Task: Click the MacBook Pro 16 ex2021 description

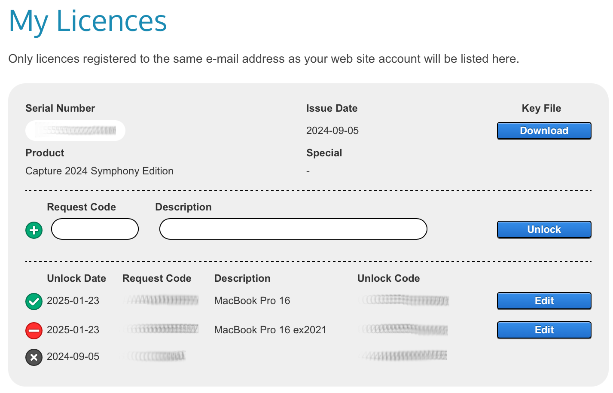Action: (x=270, y=330)
